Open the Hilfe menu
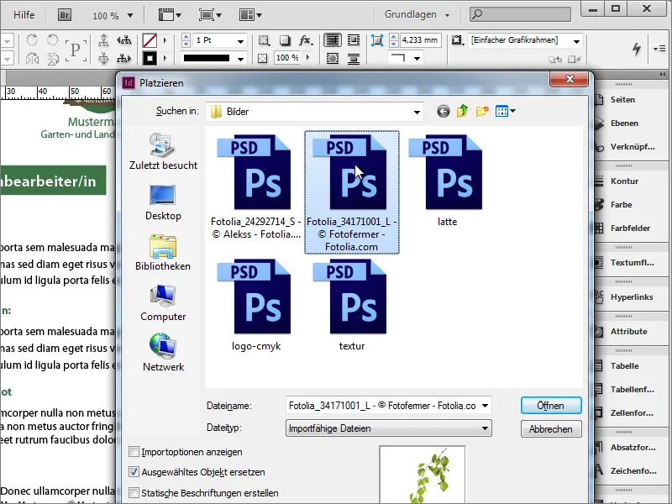This screenshot has height=504, width=672. [24, 15]
